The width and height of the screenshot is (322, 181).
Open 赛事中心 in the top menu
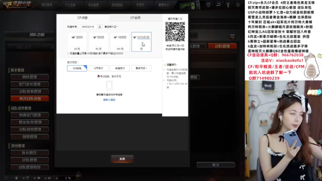coord(164,5)
